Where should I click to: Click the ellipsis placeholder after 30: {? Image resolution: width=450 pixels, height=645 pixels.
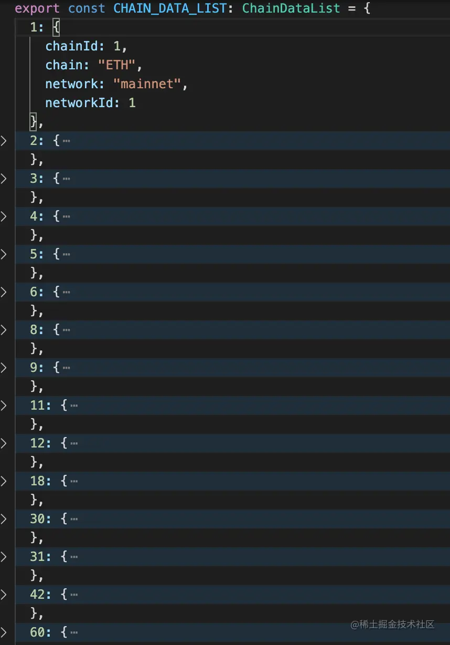click(x=74, y=519)
